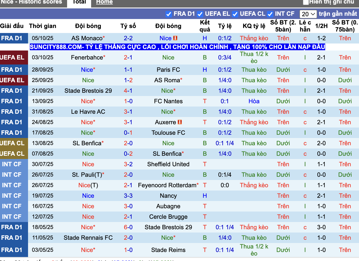Select FC Nantes in the 13/09/25 row
Screen dimensions: 359x261
[x=168, y=101]
